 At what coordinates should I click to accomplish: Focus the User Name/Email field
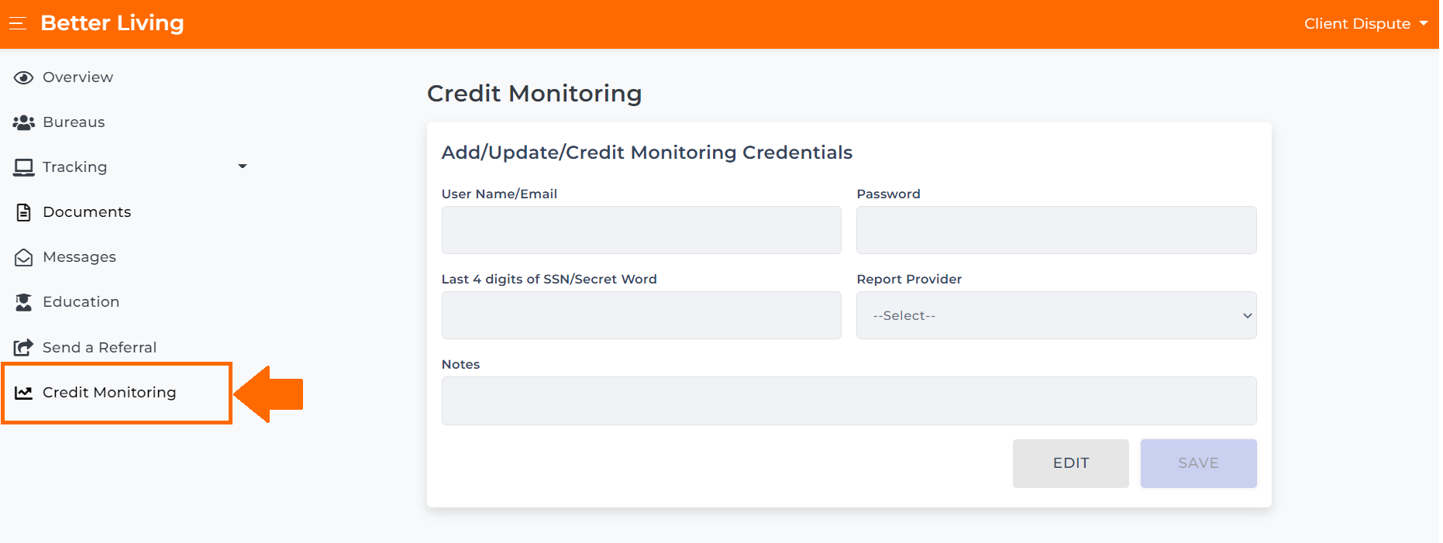pyautogui.click(x=642, y=230)
